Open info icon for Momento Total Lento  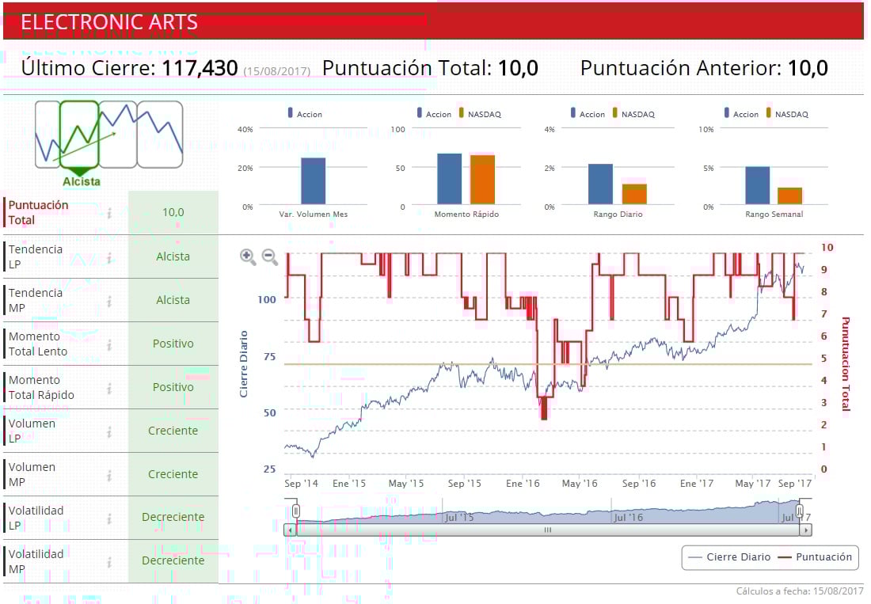pos(109,344)
